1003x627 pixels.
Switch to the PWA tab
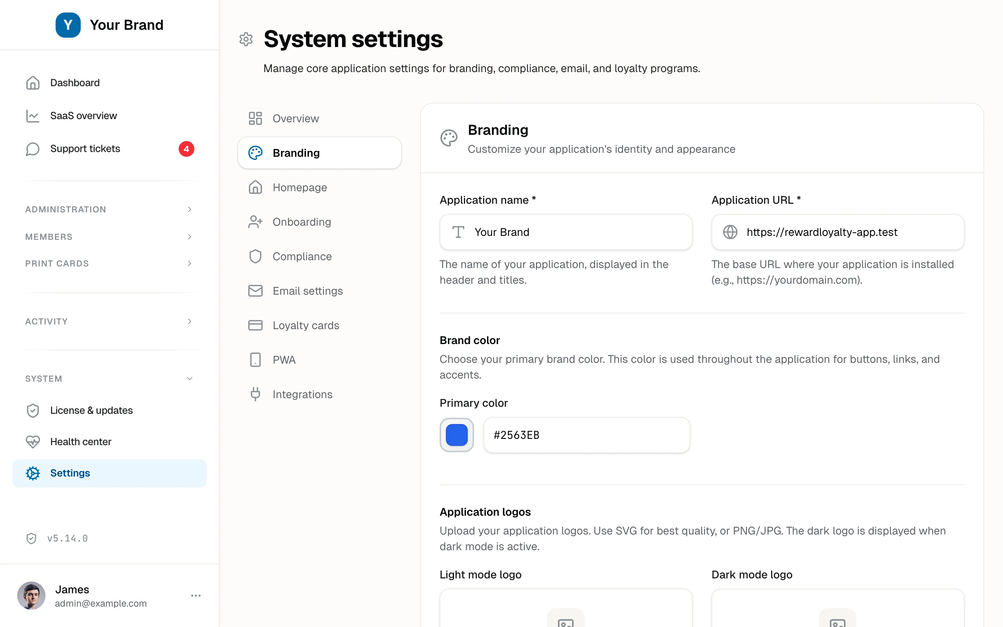320,359
